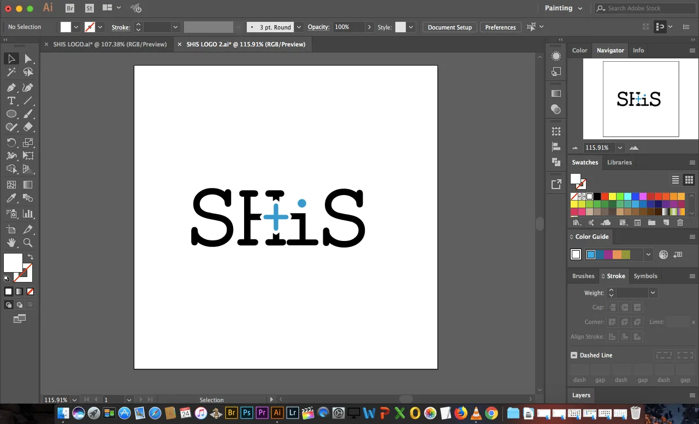
Task: Open the Harmony Rules color wheel editor
Action: [664, 254]
